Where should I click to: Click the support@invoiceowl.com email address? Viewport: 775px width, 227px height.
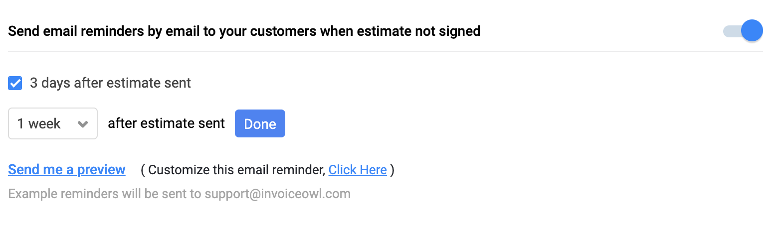(277, 194)
